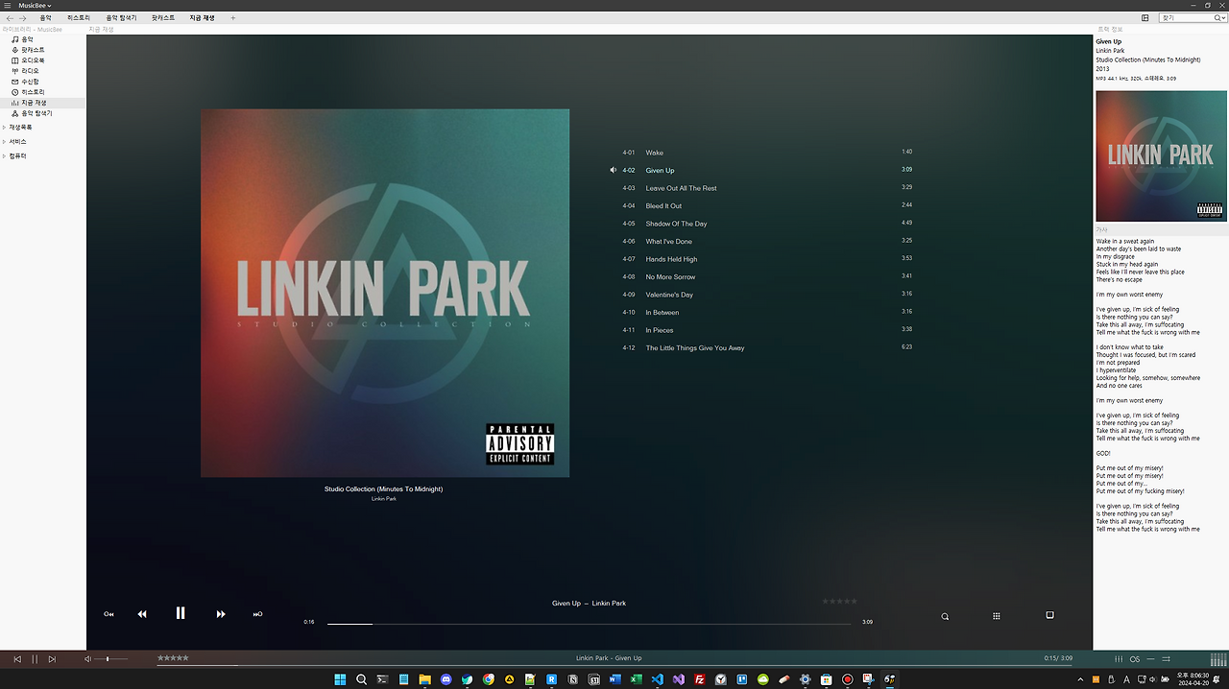Select track 4-10 In Between
1229x689 pixels.
click(x=766, y=312)
